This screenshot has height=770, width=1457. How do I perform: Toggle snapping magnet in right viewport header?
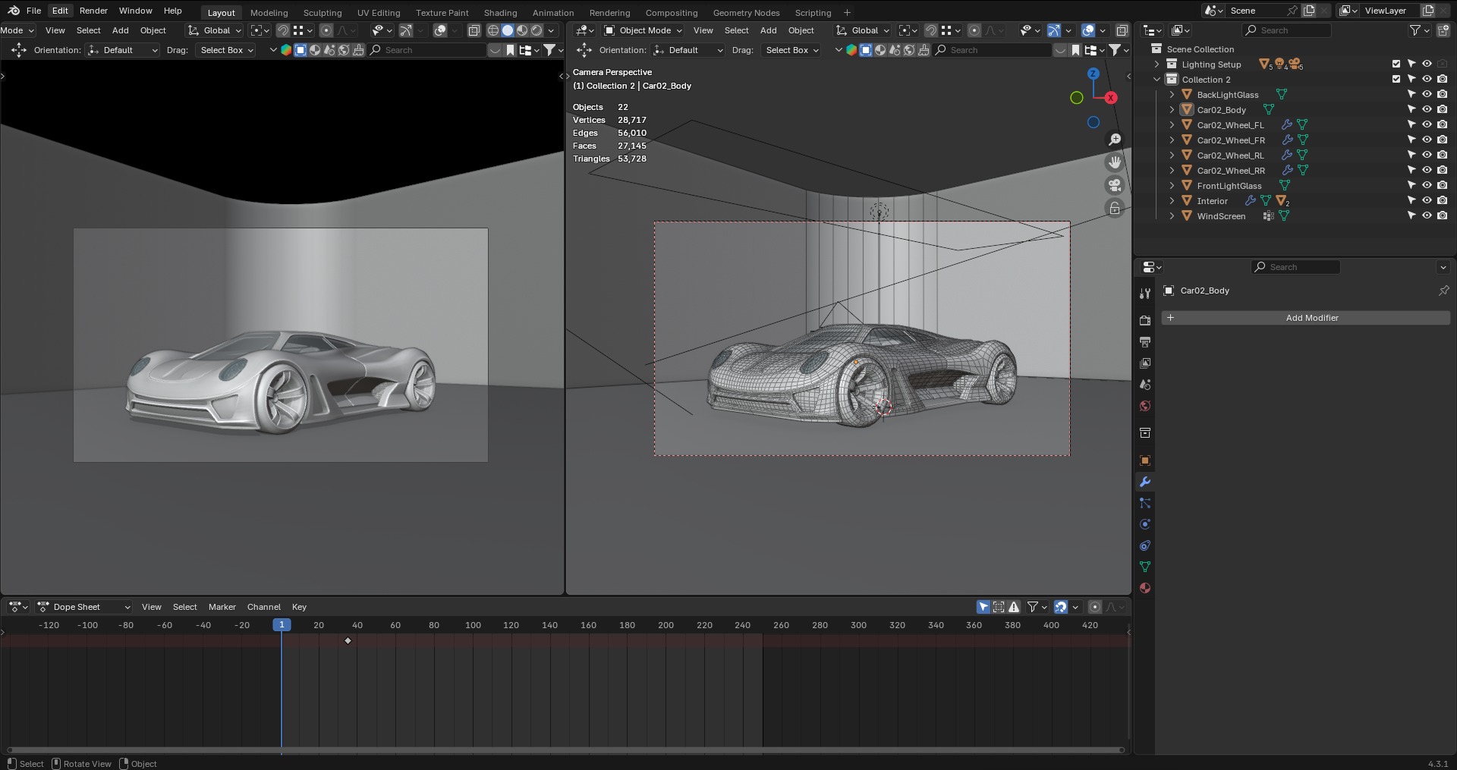[930, 30]
